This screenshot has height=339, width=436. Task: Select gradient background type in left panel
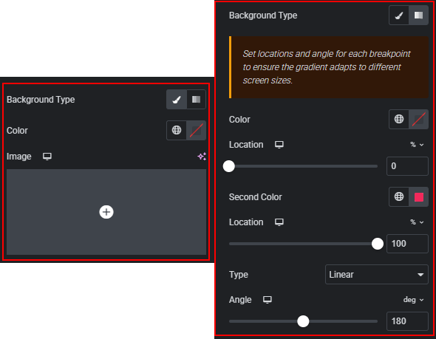point(197,100)
